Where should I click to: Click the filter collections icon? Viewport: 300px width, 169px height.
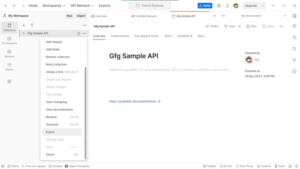(32, 25)
